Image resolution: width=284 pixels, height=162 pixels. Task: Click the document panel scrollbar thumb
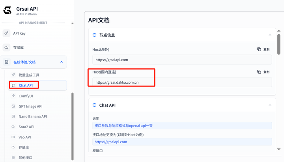[279, 44]
